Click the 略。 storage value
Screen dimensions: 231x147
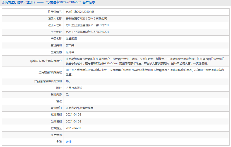[68, 81]
